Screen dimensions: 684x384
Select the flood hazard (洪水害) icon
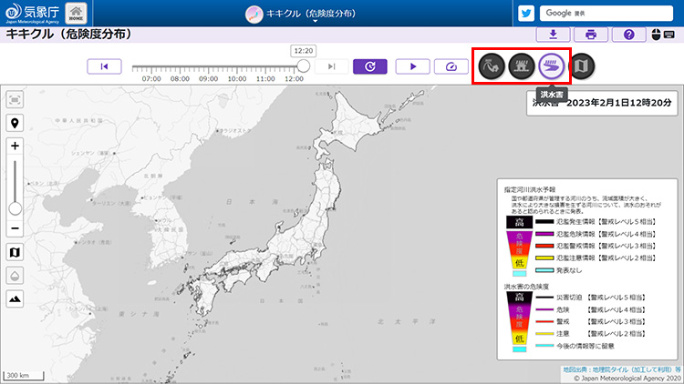(550, 66)
